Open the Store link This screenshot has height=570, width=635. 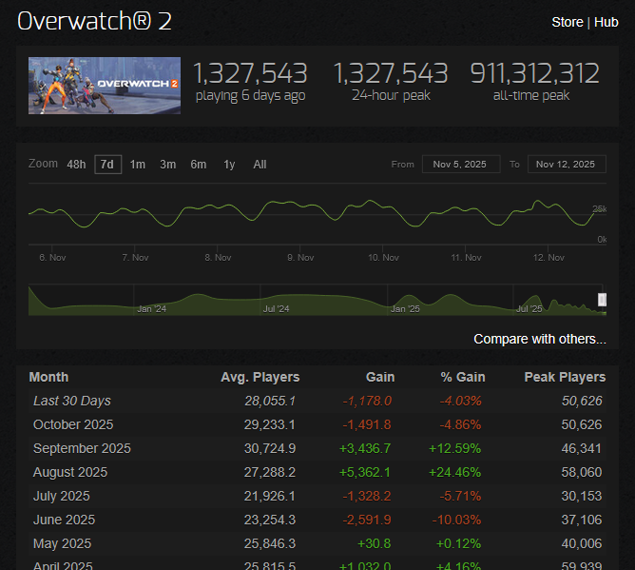coord(567,22)
